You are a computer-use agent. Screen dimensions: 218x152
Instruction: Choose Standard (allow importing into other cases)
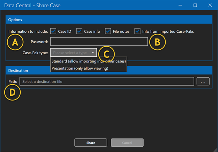tap(89, 61)
